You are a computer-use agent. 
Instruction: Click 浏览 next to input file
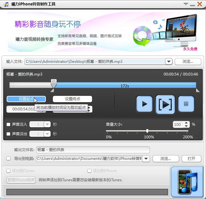[x=188, y=62]
